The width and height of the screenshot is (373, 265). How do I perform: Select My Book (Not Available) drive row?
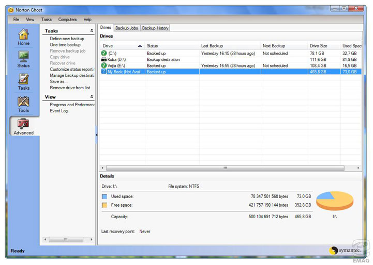[x=230, y=72]
